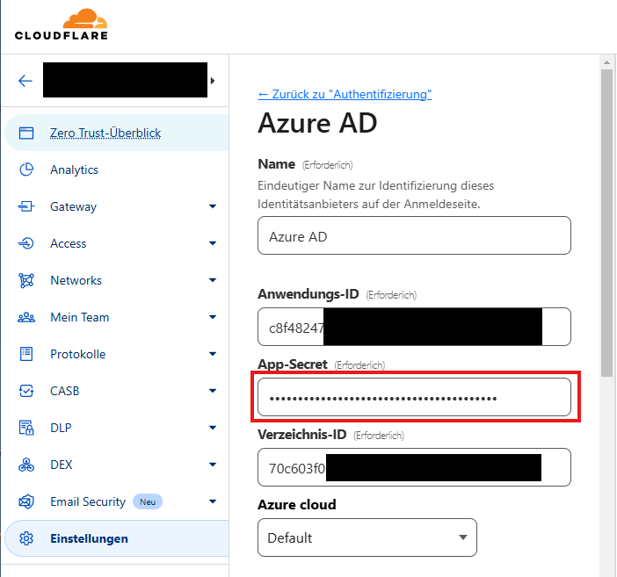Click the Mein Team people icon
The height and width of the screenshot is (577, 617).
coord(26,317)
